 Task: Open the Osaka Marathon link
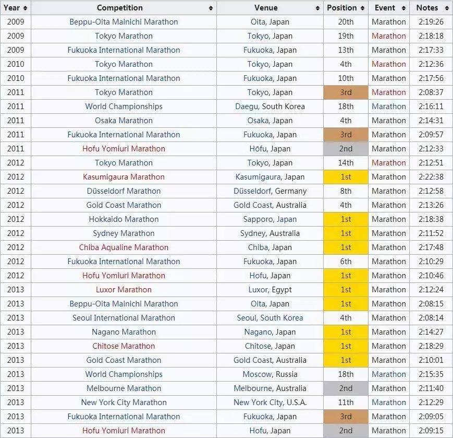124,121
